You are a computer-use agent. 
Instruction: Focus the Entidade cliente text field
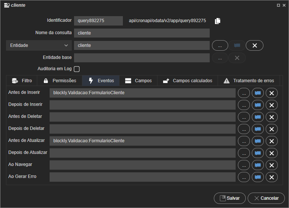click(x=142, y=45)
